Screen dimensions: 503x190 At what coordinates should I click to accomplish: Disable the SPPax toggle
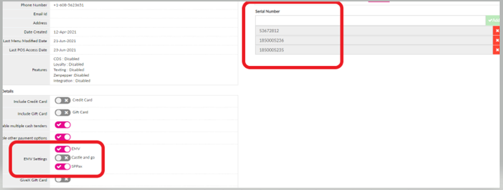click(62, 166)
